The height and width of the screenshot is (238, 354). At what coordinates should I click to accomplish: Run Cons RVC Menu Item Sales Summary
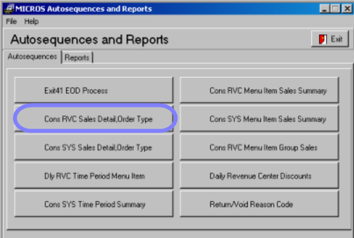(x=260, y=90)
